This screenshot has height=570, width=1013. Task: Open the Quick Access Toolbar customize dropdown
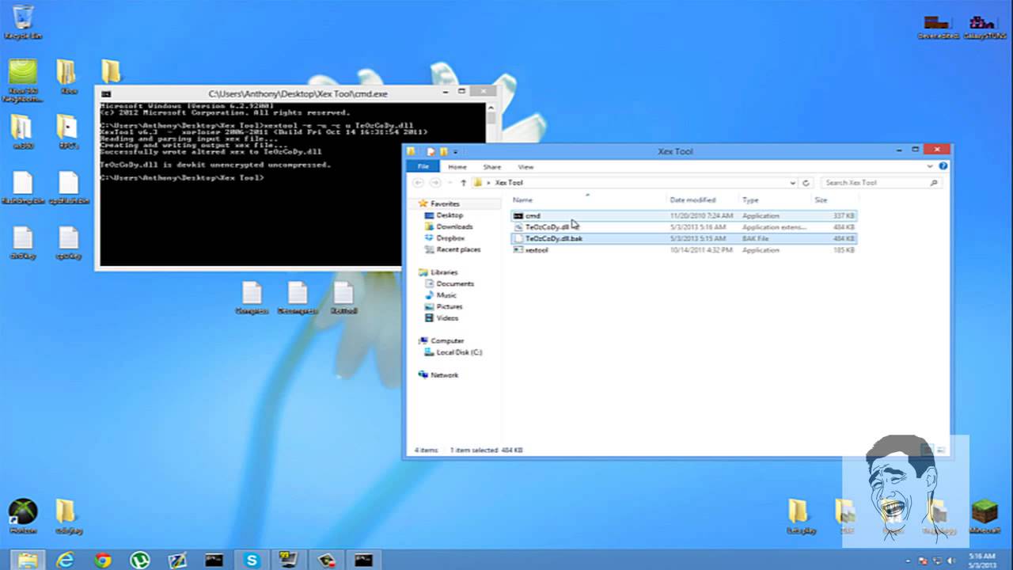coord(457,151)
